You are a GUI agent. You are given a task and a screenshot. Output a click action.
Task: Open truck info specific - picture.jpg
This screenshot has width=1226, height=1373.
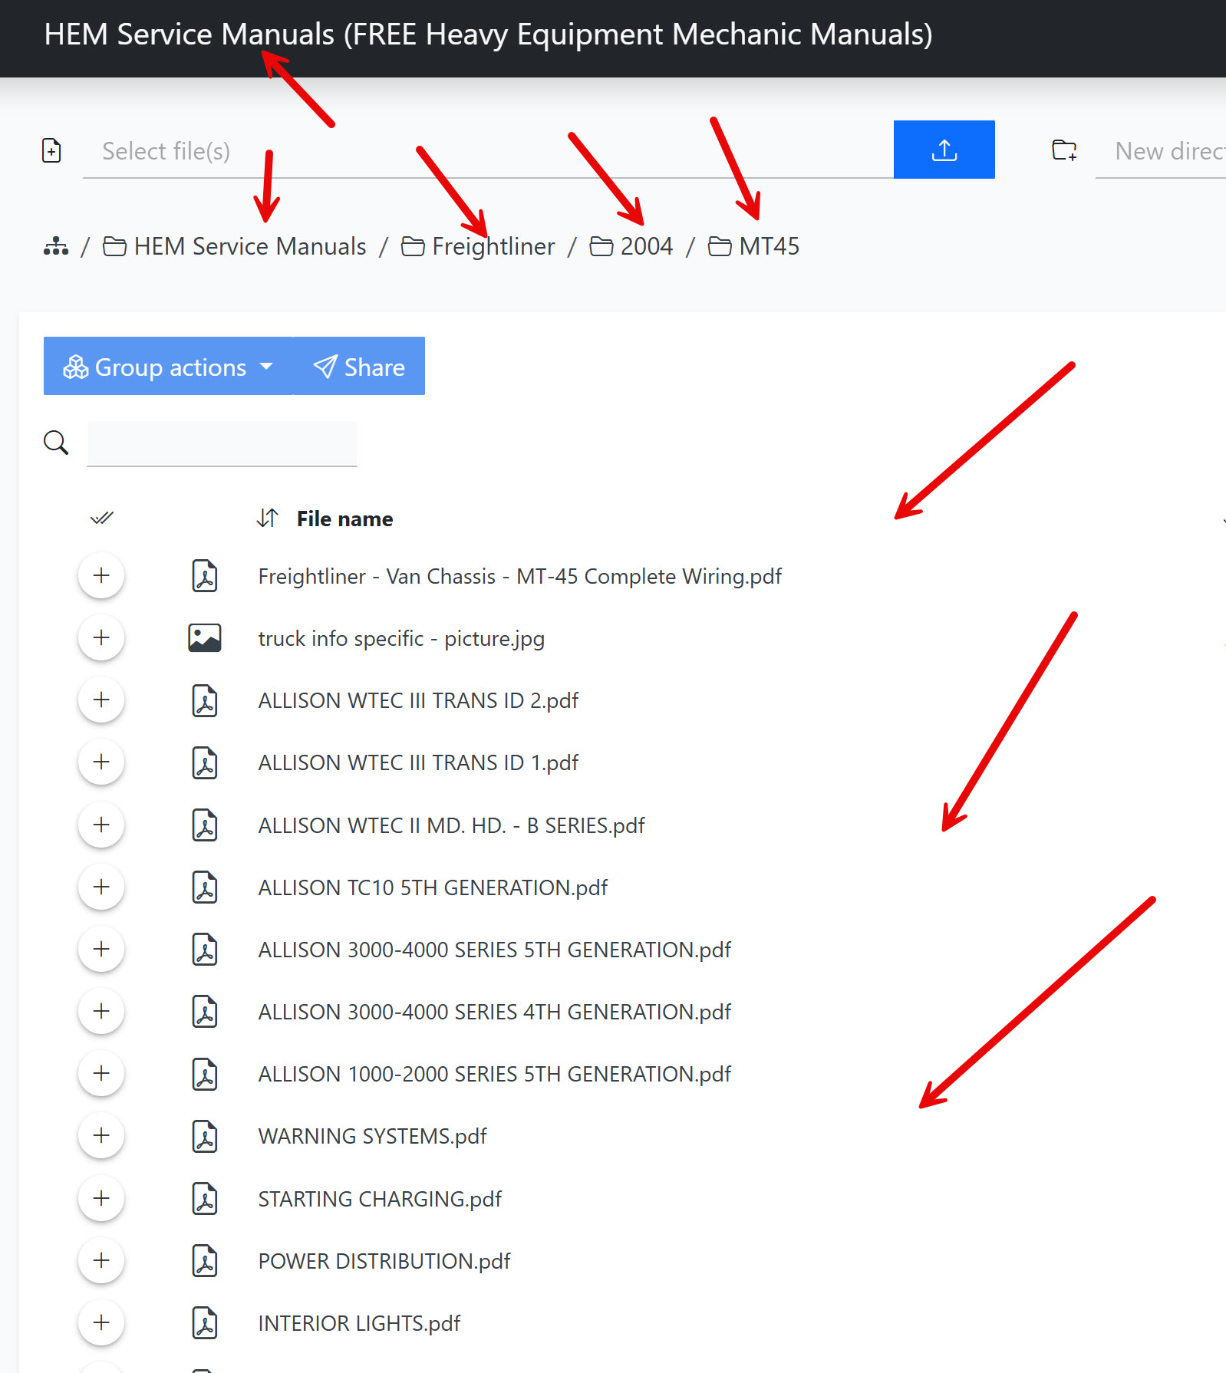tap(401, 639)
